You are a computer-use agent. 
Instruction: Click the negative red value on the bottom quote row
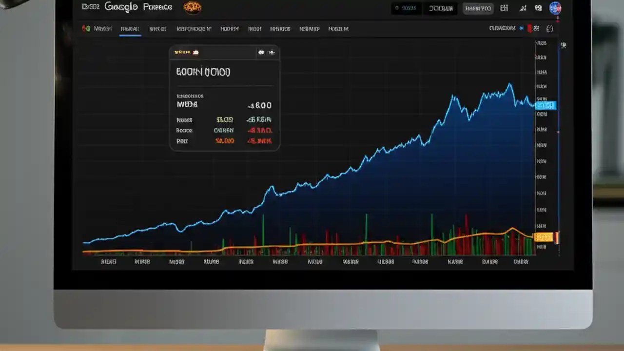click(260, 141)
